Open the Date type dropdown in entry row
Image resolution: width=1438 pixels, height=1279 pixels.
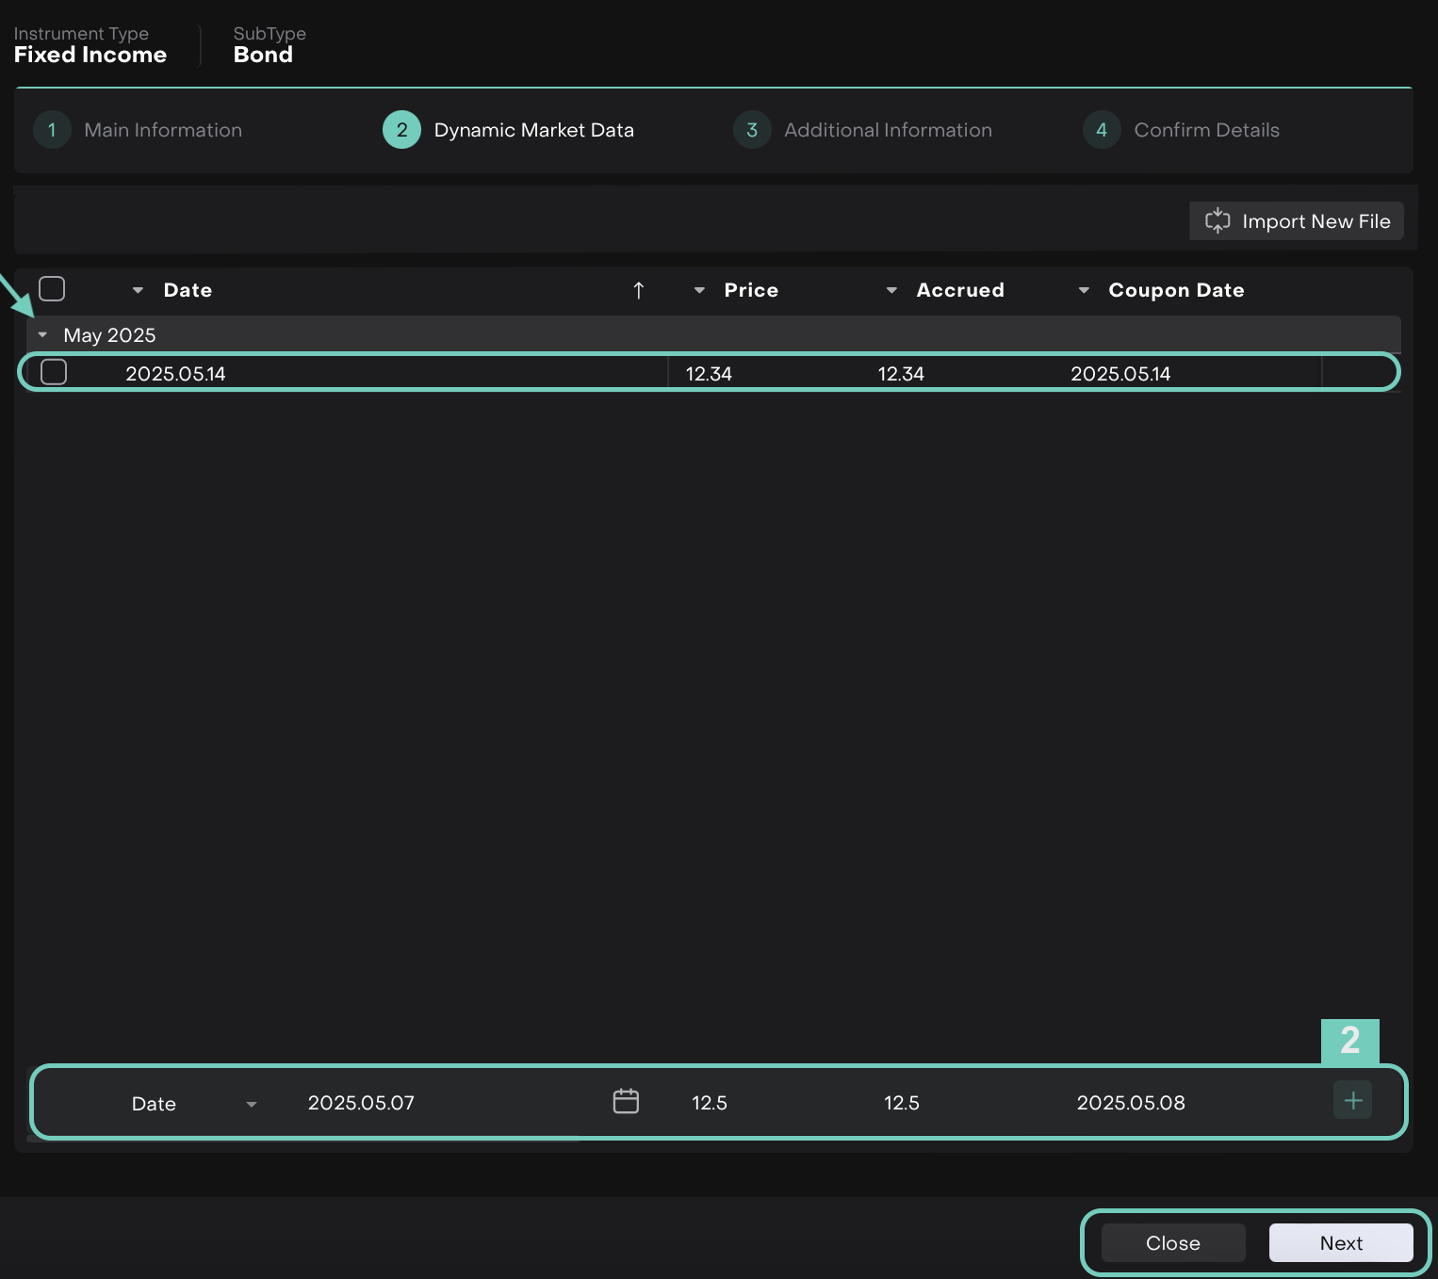tap(251, 1104)
